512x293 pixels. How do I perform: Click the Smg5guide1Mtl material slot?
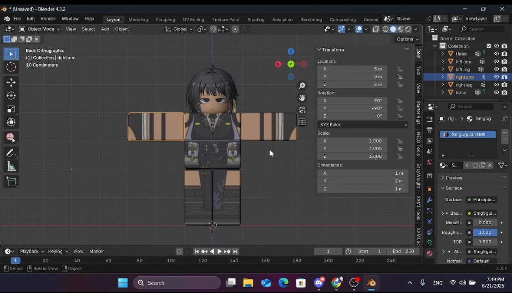tap(468, 134)
